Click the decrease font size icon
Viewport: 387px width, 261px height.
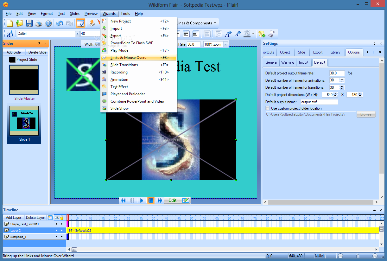click(x=238, y=34)
